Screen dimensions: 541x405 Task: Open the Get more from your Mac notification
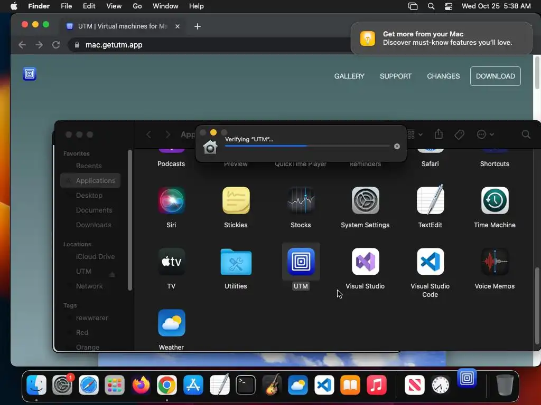(x=441, y=38)
